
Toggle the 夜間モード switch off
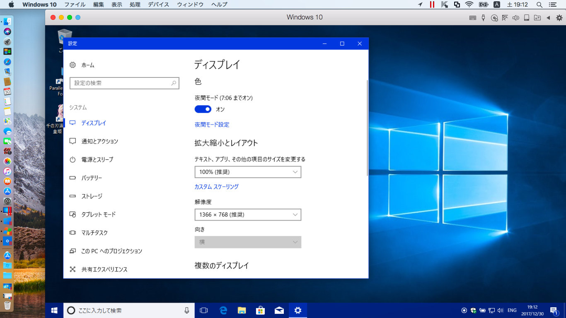203,109
